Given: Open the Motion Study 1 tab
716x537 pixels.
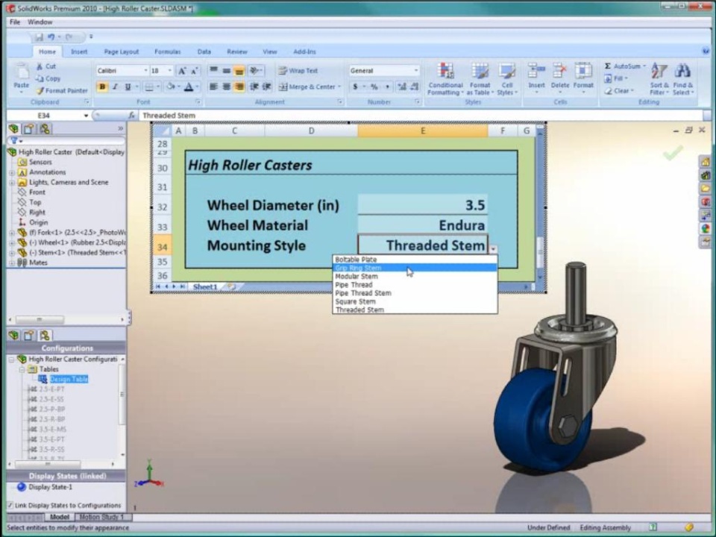Looking at the screenshot, I should [102, 517].
